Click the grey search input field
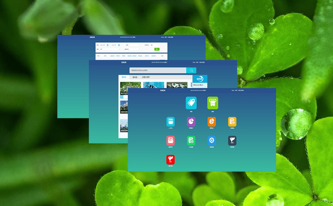The image size is (333, 206). 157,70
